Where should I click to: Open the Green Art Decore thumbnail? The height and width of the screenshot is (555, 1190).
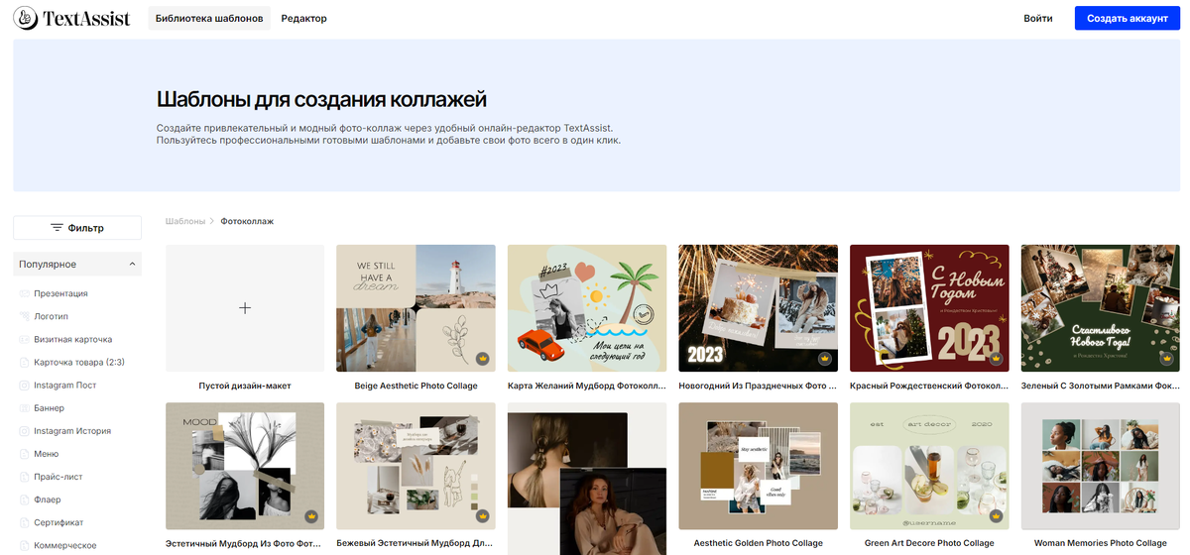pos(929,466)
